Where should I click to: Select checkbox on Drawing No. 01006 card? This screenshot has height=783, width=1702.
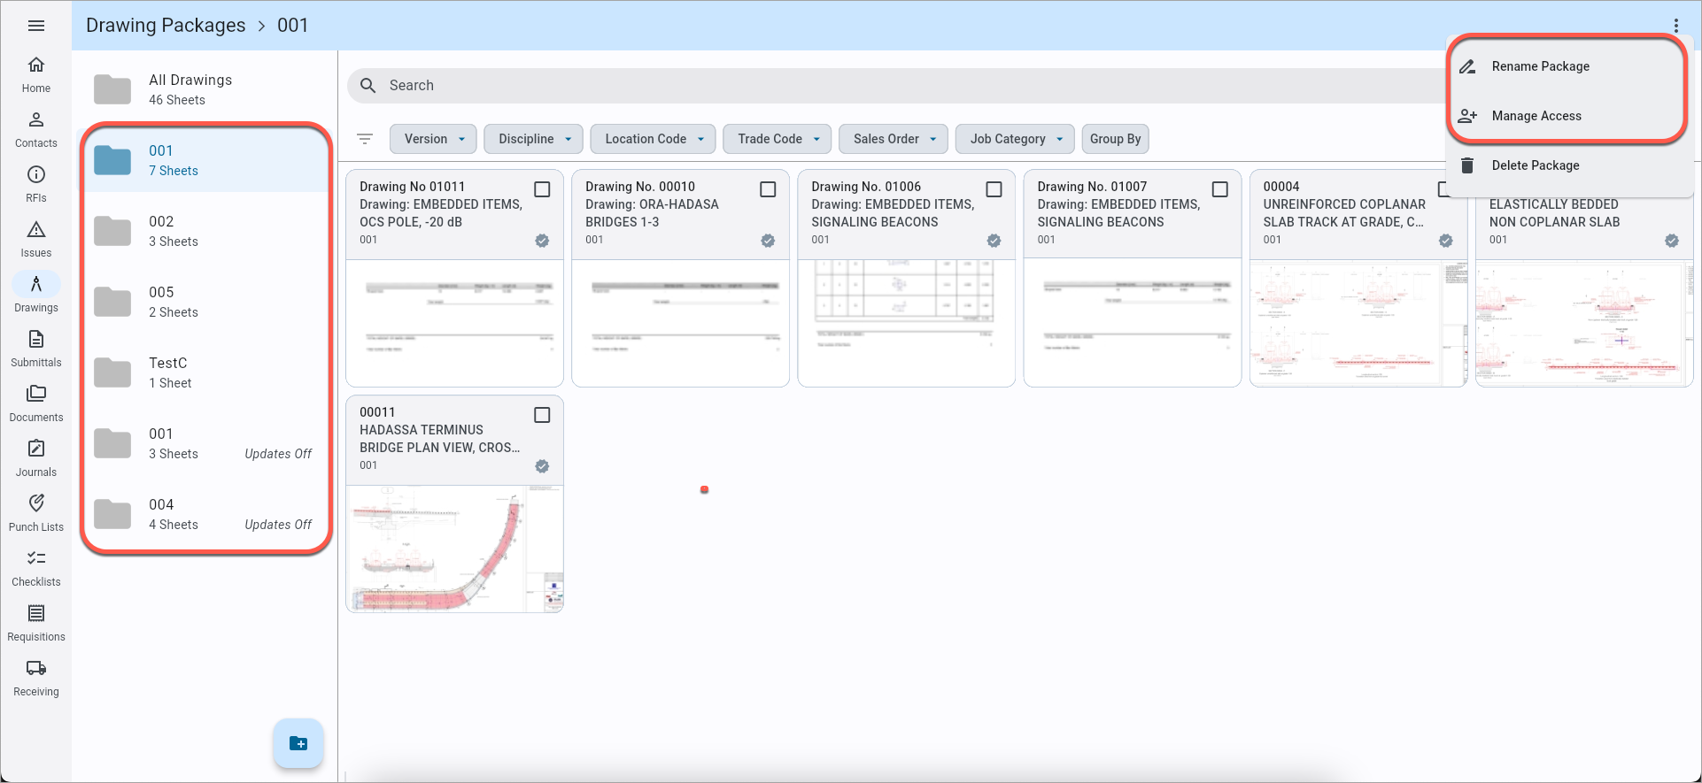(x=994, y=189)
